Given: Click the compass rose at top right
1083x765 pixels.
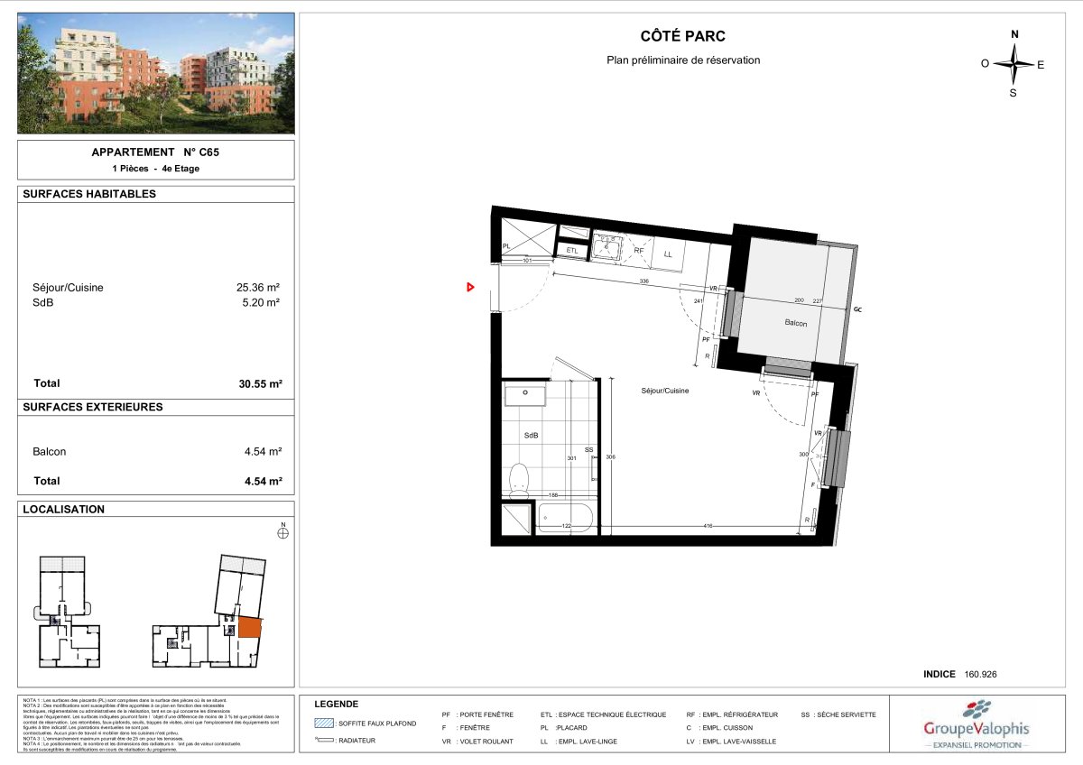Looking at the screenshot, I should (x=1014, y=64).
